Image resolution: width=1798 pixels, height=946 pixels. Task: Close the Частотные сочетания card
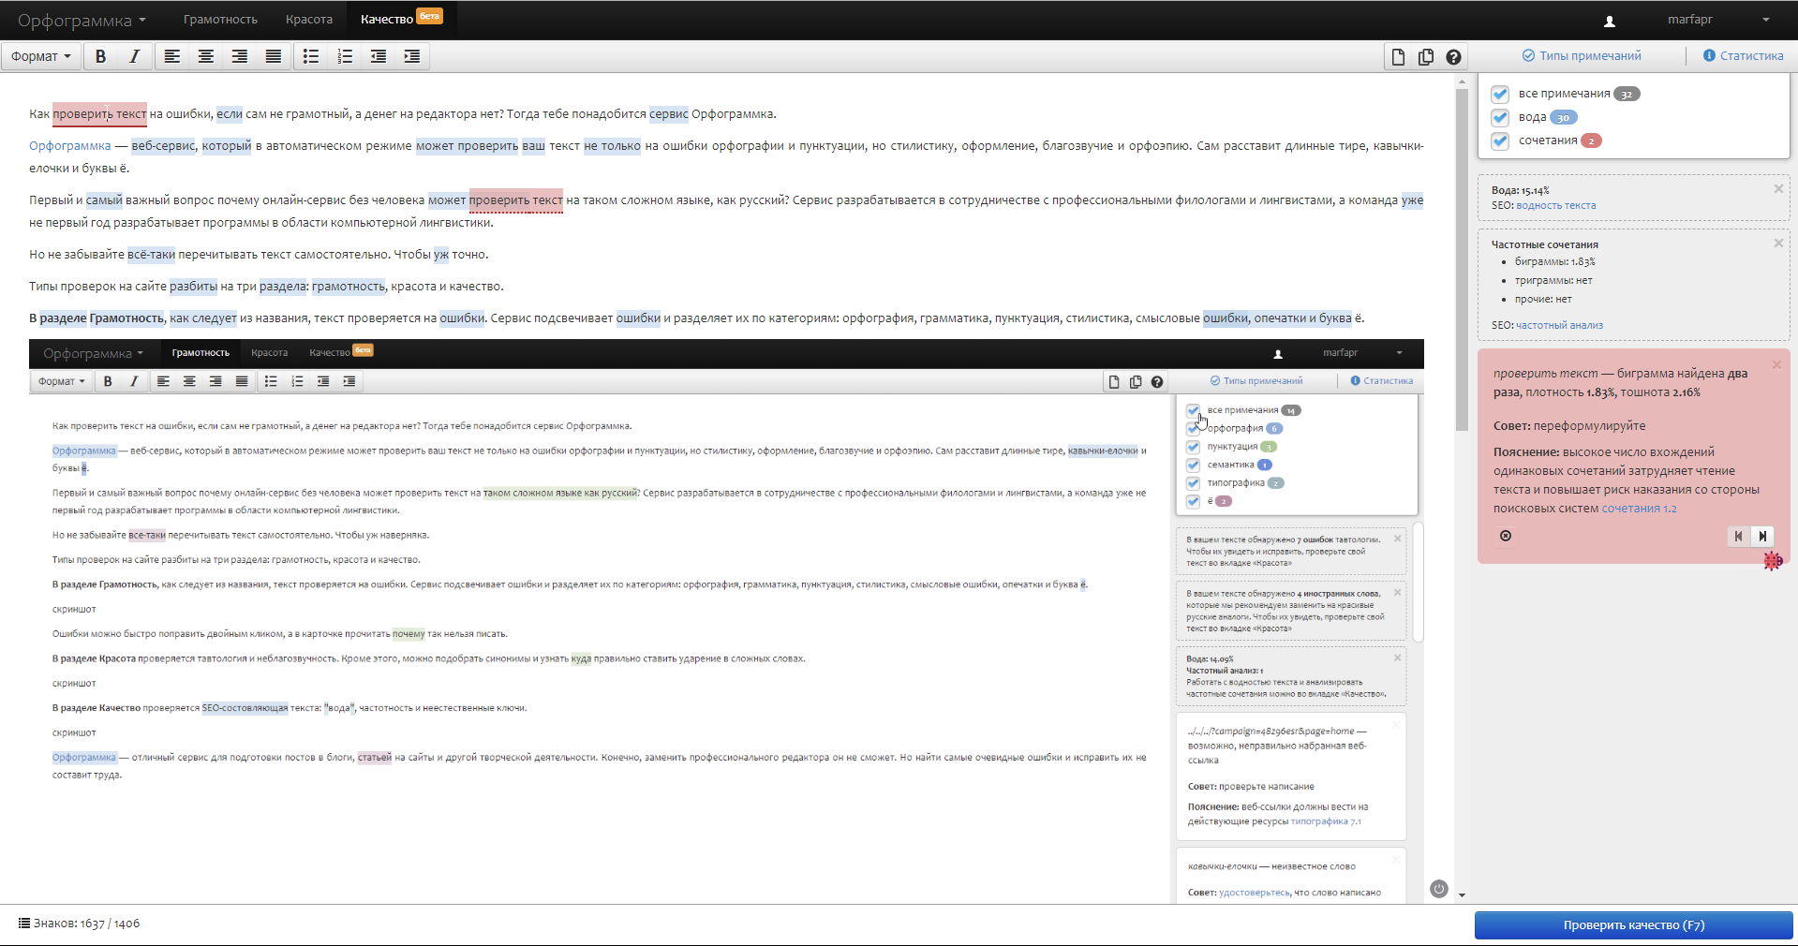pos(1778,244)
